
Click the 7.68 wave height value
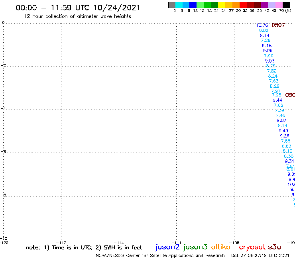(x=285, y=141)
